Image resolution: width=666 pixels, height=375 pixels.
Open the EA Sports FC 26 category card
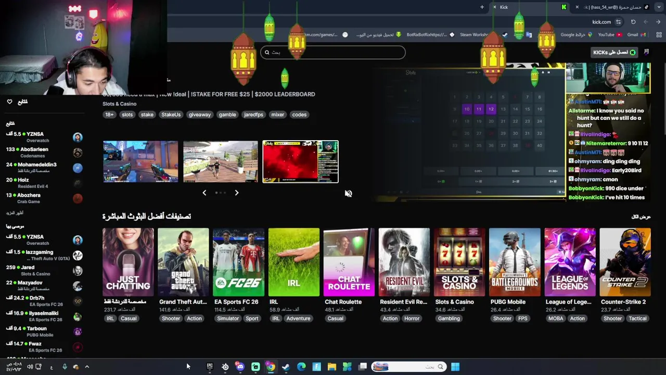click(238, 262)
